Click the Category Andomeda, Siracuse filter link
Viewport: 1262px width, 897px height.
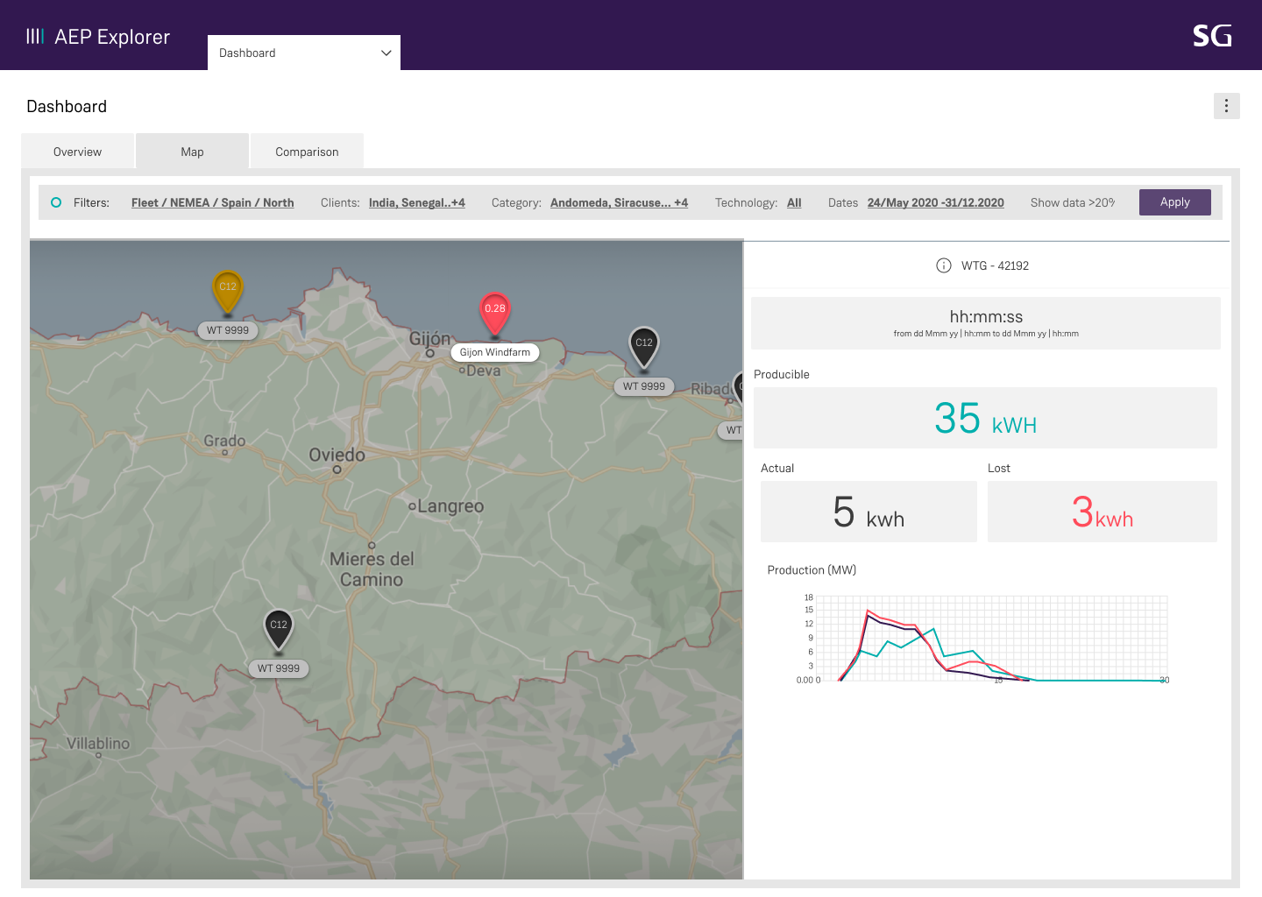click(x=620, y=202)
